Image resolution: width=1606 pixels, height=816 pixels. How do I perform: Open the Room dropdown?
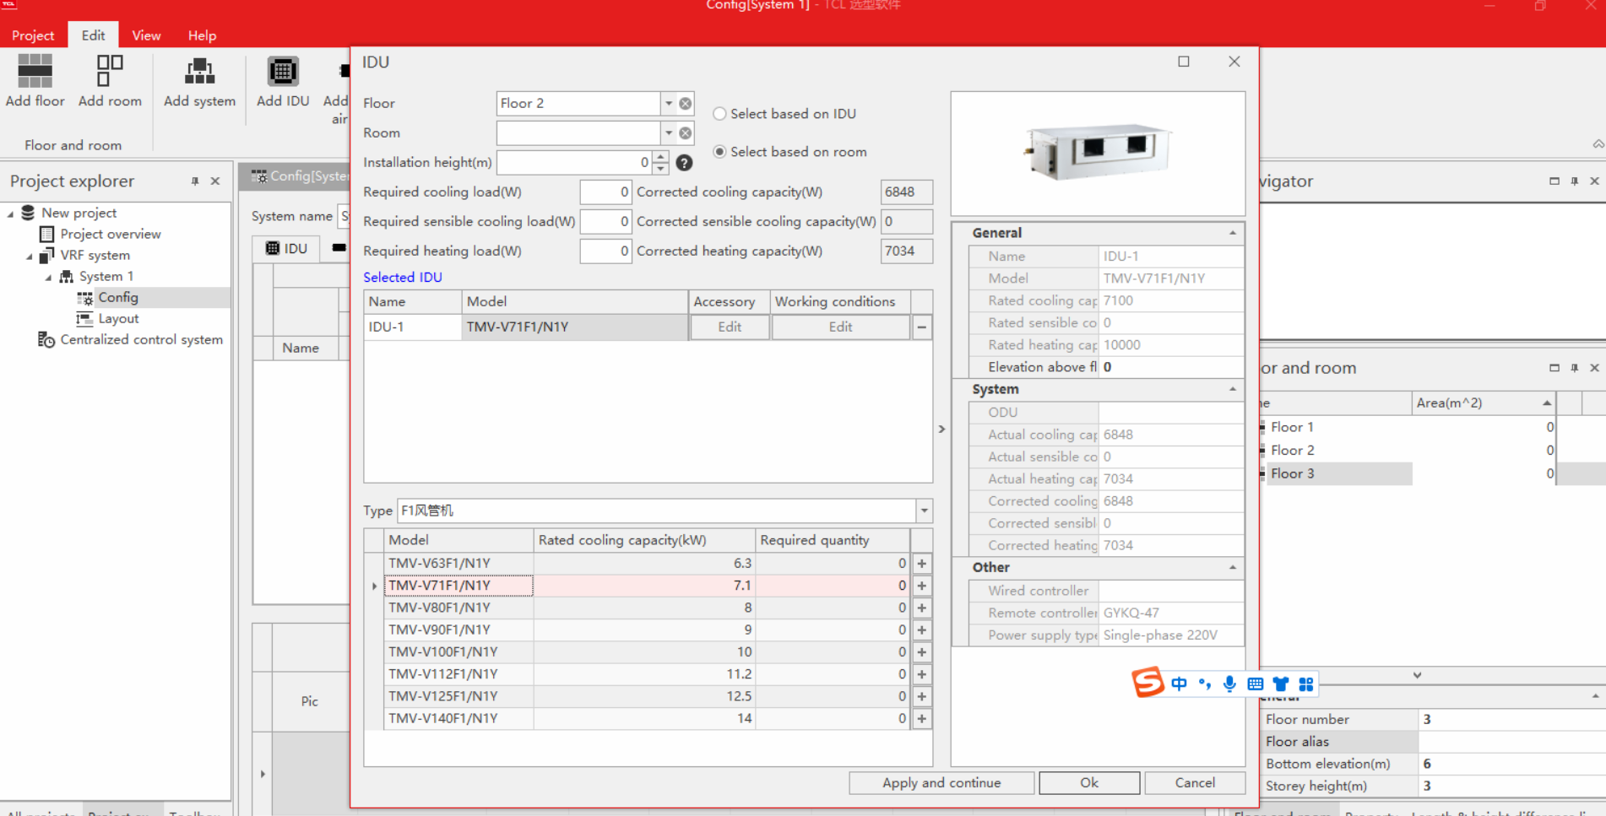click(x=669, y=132)
